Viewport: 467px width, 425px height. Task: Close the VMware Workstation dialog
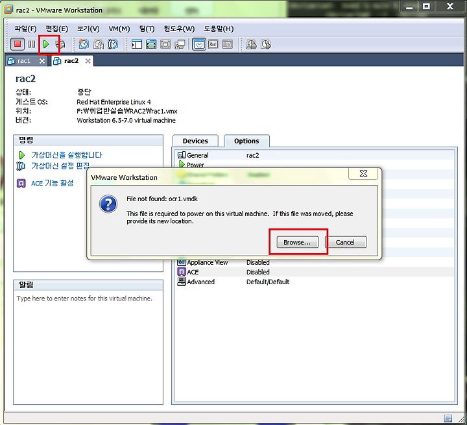[363, 174]
